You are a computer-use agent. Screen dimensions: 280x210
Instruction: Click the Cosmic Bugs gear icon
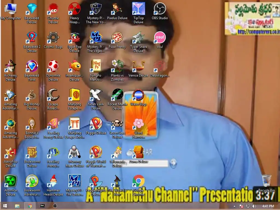coord(53,37)
